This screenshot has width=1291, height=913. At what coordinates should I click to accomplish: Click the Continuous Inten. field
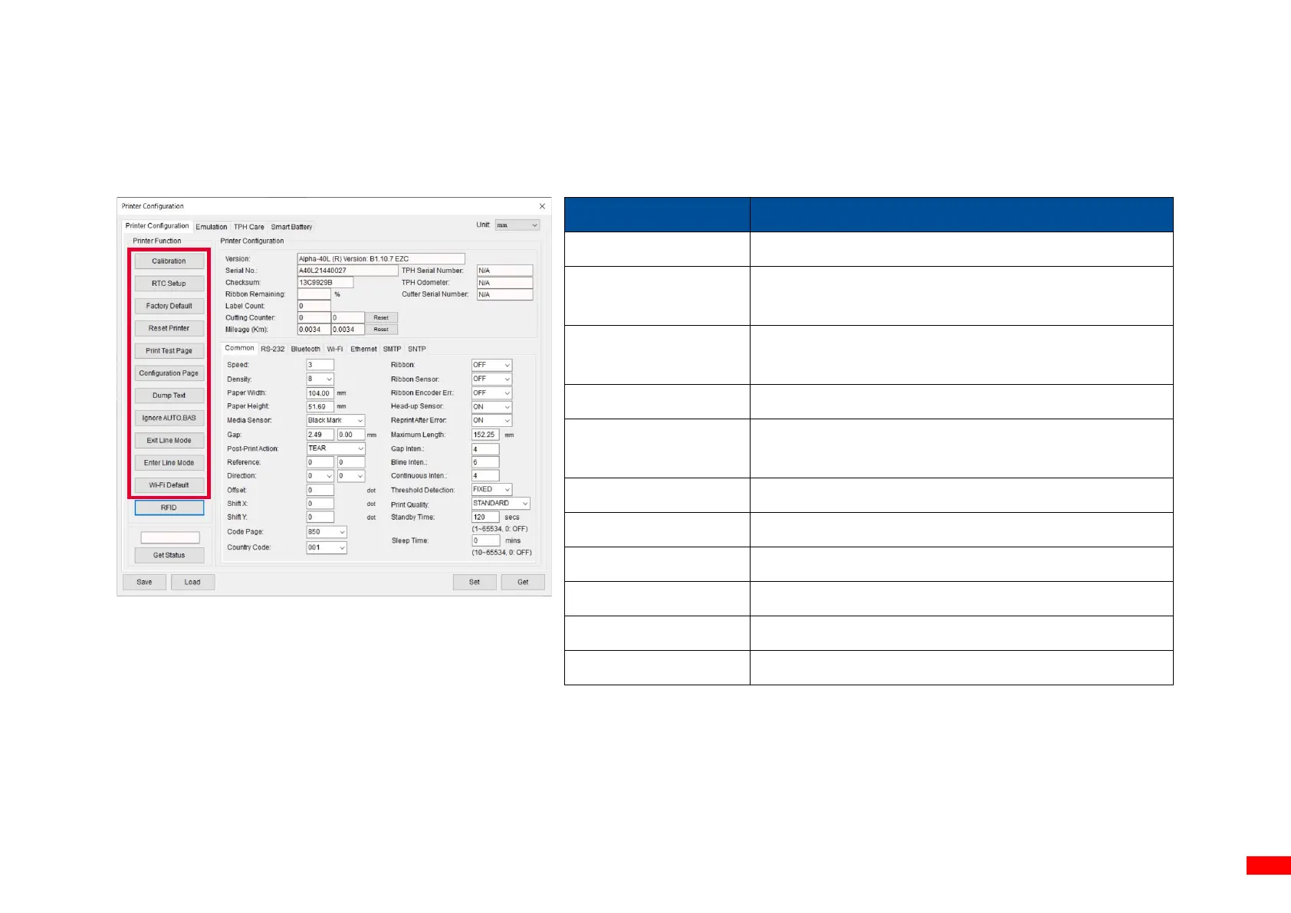tap(485, 476)
